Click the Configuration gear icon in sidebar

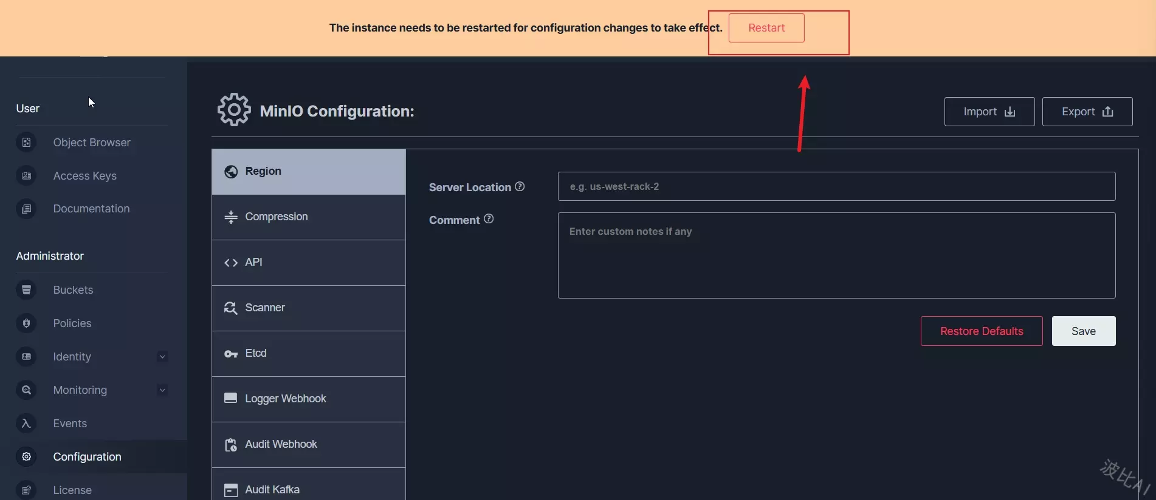(x=26, y=457)
